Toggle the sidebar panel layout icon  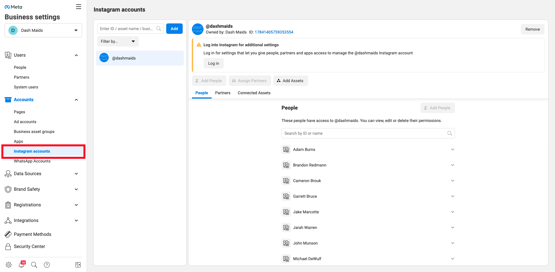[x=78, y=265]
